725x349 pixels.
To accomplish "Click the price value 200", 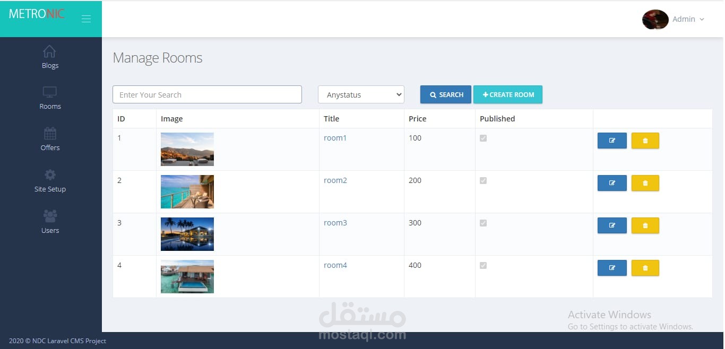I will tap(415, 180).
